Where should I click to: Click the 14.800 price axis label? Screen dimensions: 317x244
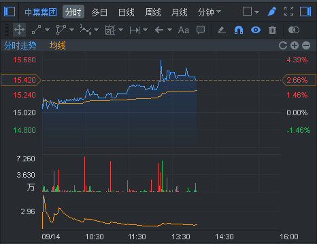[24, 130]
